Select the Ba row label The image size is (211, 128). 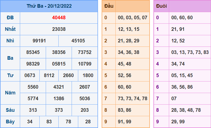pyautogui.click(x=10, y=58)
